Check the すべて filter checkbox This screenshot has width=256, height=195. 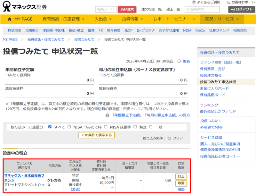tap(50, 127)
